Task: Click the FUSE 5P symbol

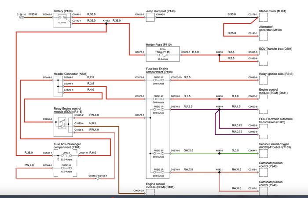Action: 158,80
